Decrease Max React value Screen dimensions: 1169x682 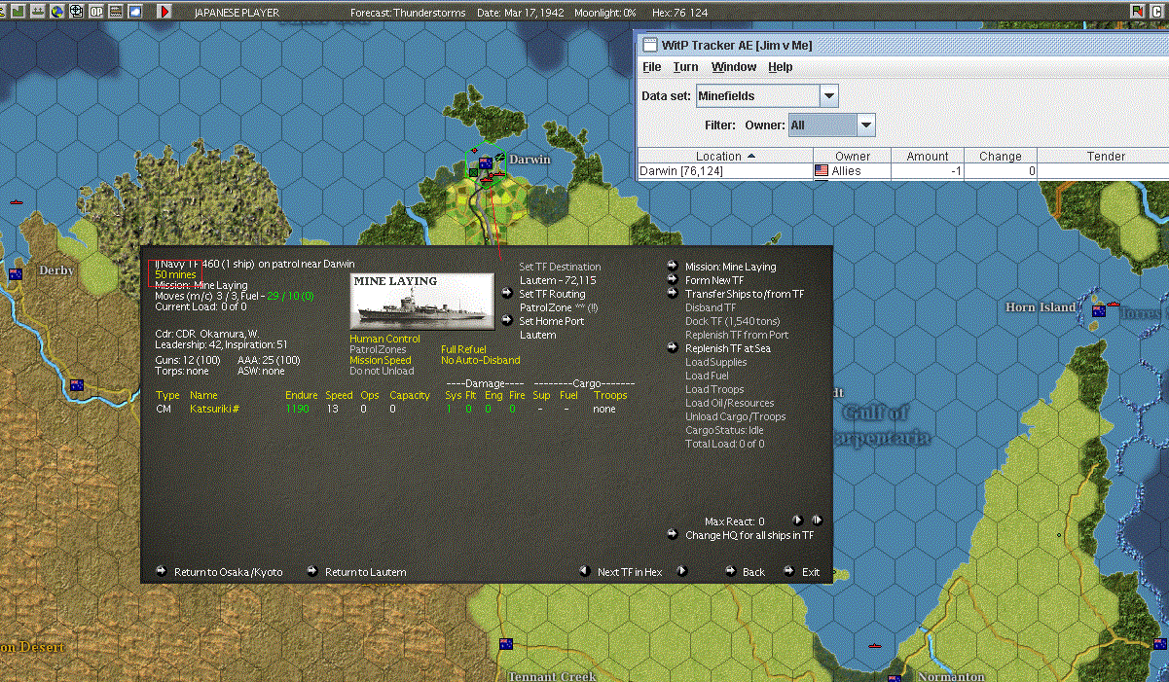tap(798, 520)
